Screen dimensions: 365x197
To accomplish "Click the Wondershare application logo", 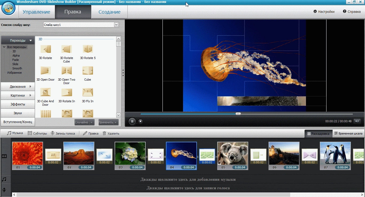I will [x=9, y=8].
